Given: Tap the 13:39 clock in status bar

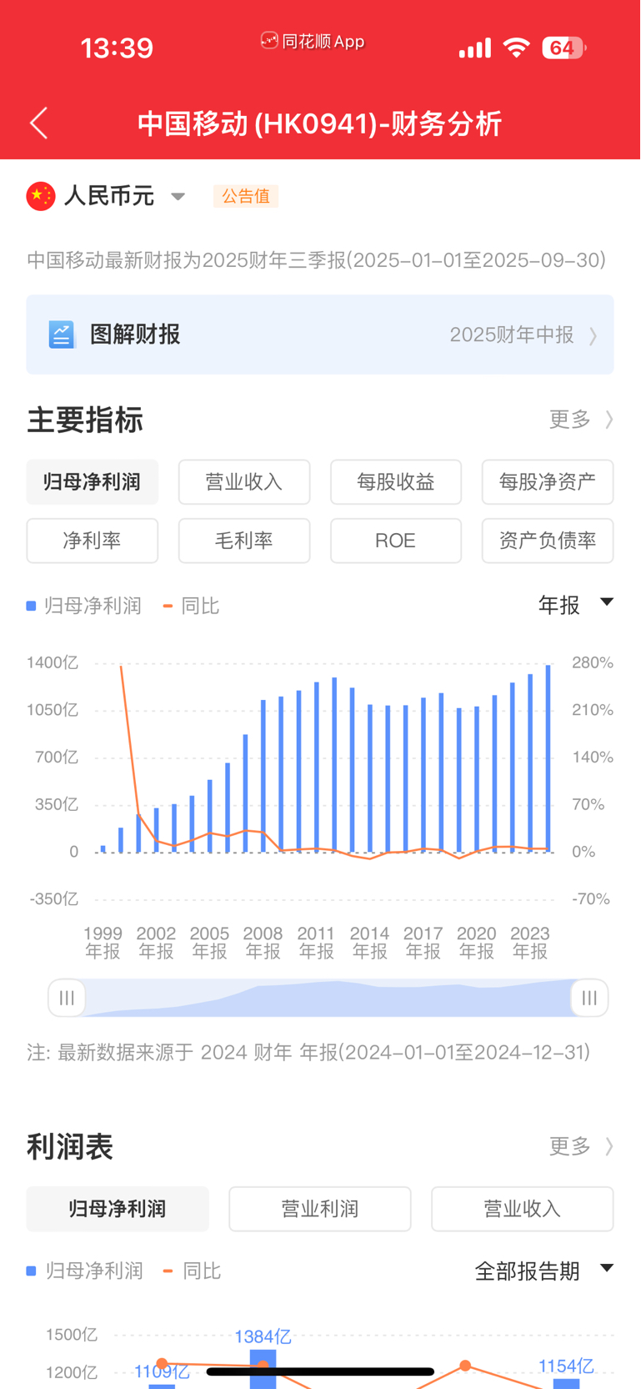Looking at the screenshot, I should click(x=117, y=48).
